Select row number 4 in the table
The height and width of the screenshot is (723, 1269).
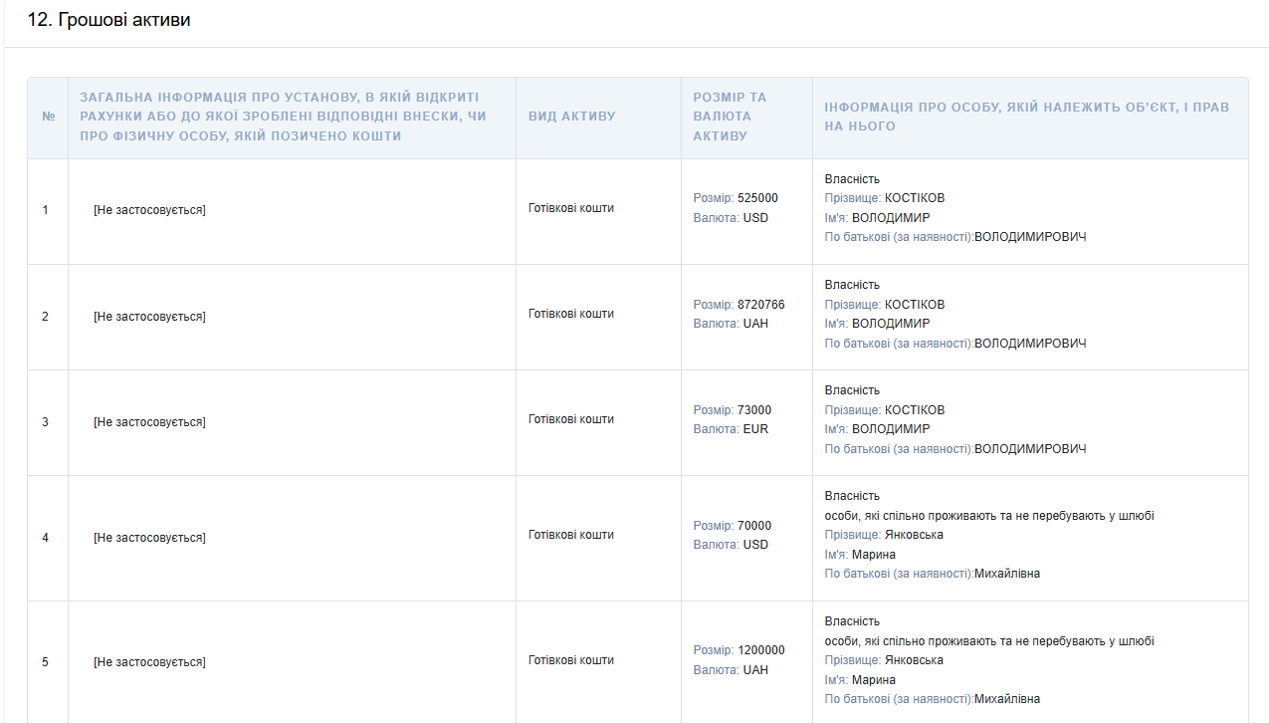(x=45, y=538)
